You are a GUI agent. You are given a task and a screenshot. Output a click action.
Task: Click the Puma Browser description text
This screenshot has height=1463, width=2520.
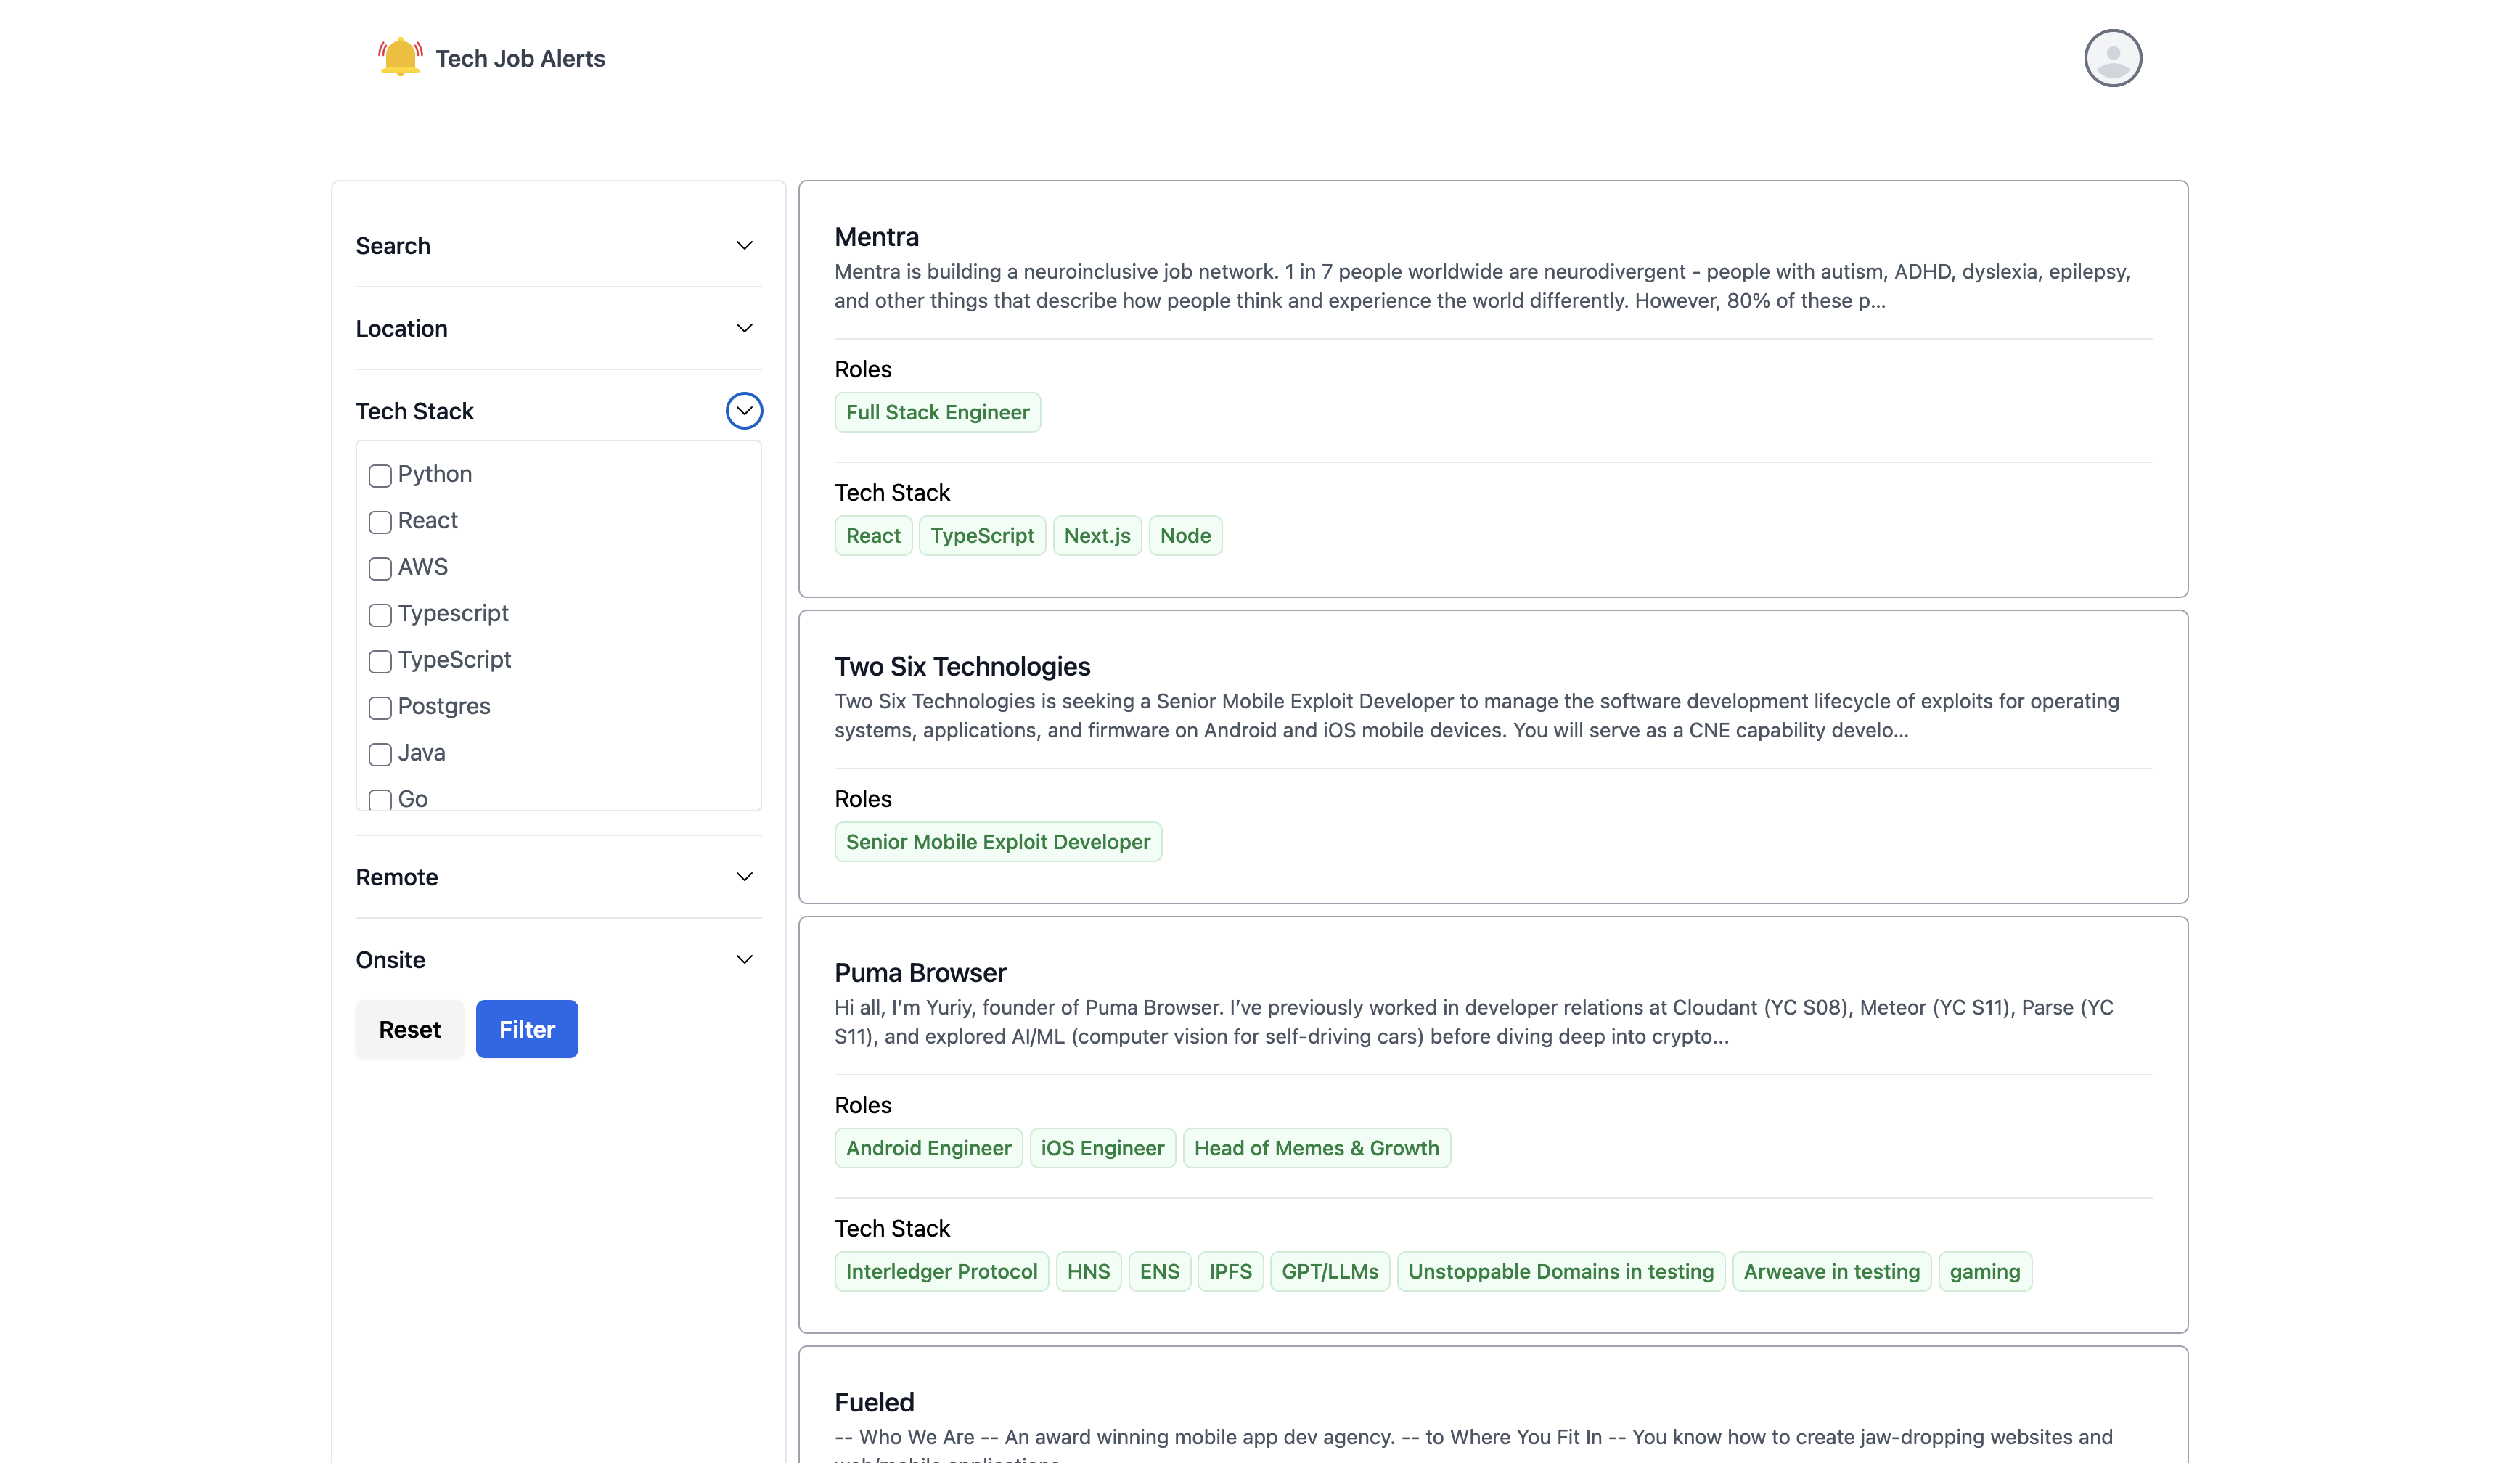coord(1474,1022)
